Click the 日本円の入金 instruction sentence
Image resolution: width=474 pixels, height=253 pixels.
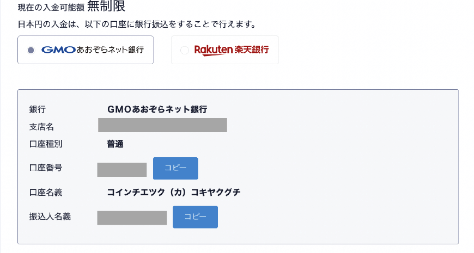(x=137, y=24)
